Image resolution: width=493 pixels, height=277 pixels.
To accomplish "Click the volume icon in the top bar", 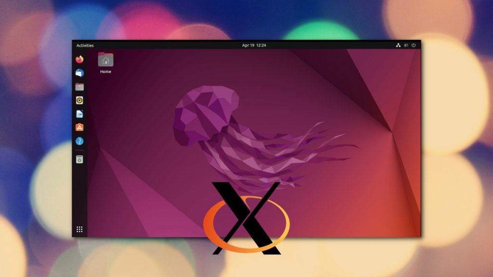I will [406, 45].
